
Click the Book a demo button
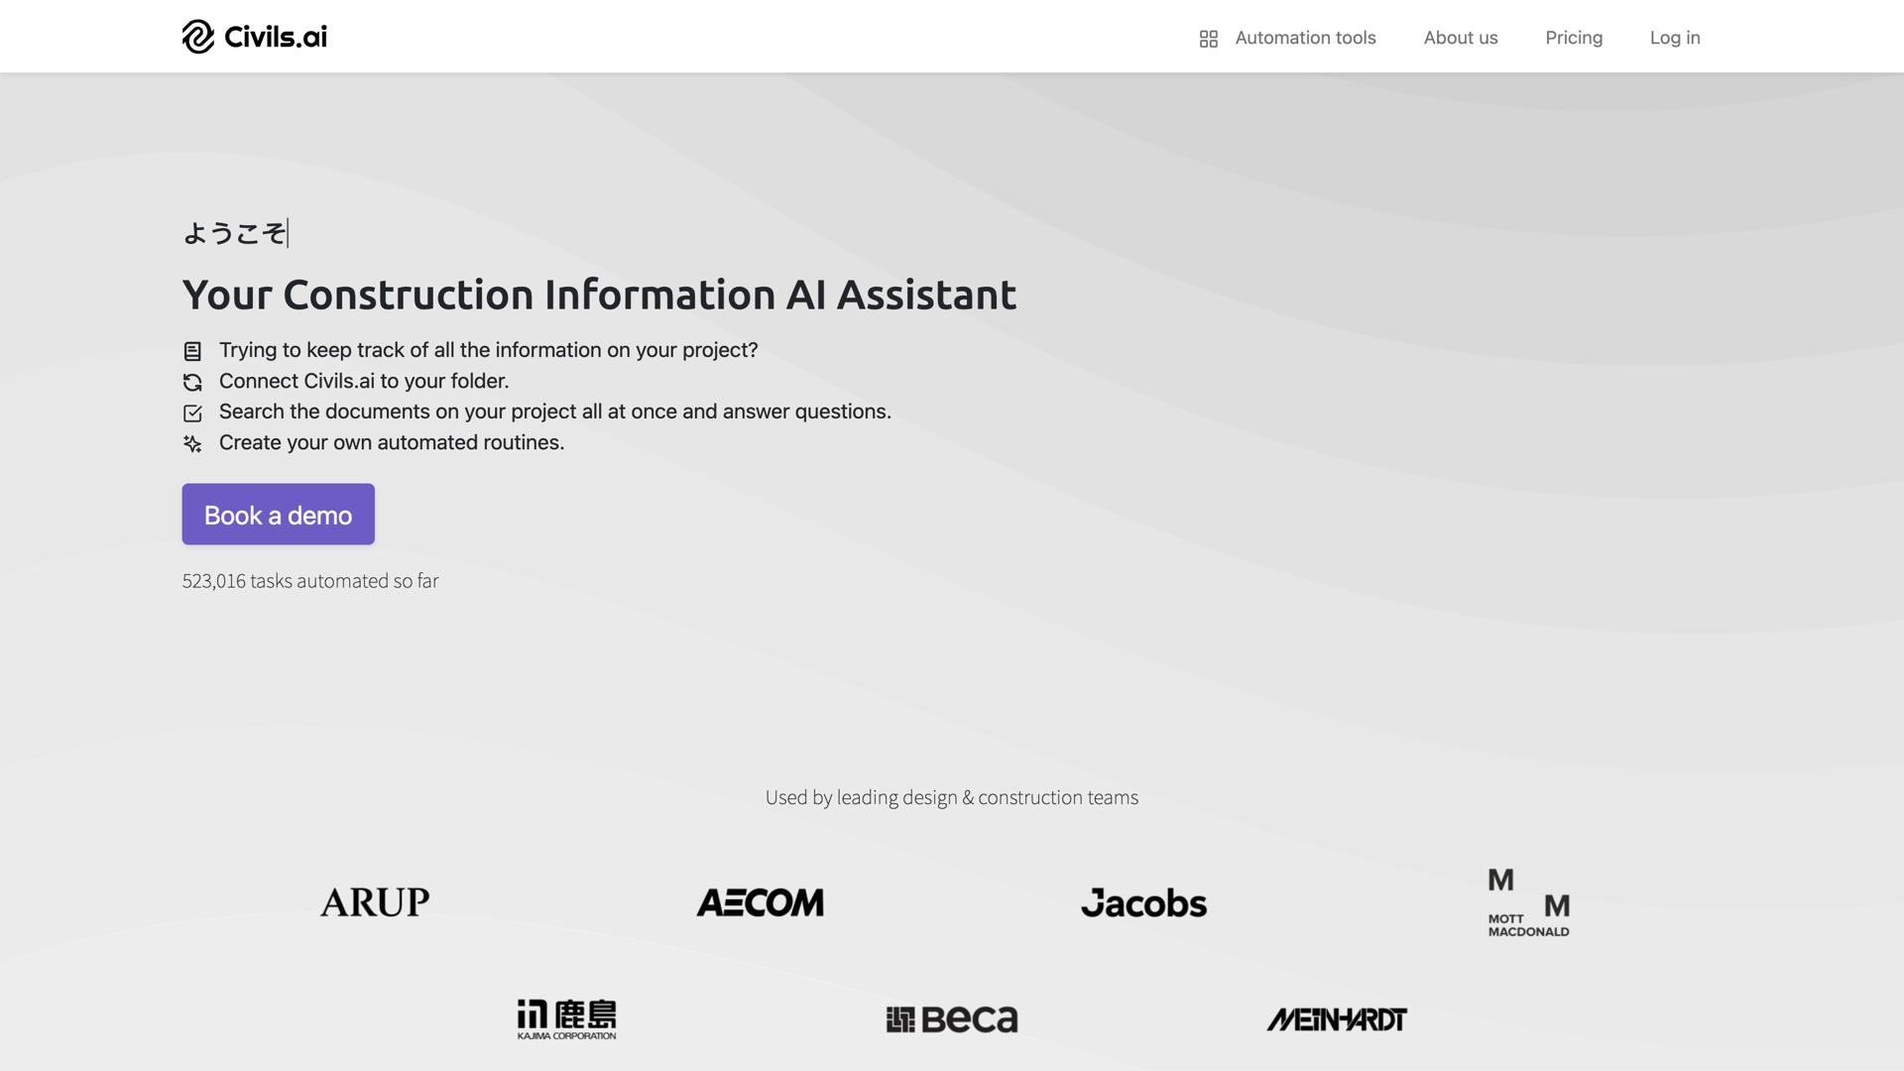tap(278, 514)
